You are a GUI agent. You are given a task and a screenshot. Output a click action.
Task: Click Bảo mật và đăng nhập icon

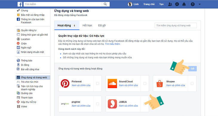(18, 15)
